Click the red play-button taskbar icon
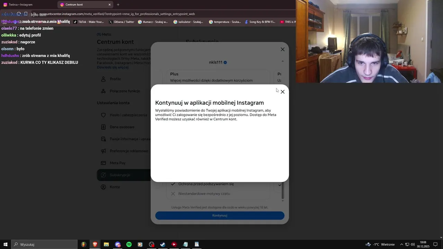The width and height of the screenshot is (443, 249). pos(174,245)
